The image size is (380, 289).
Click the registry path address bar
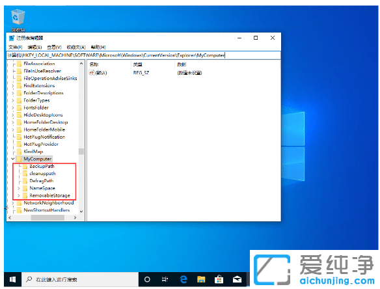[143, 55]
